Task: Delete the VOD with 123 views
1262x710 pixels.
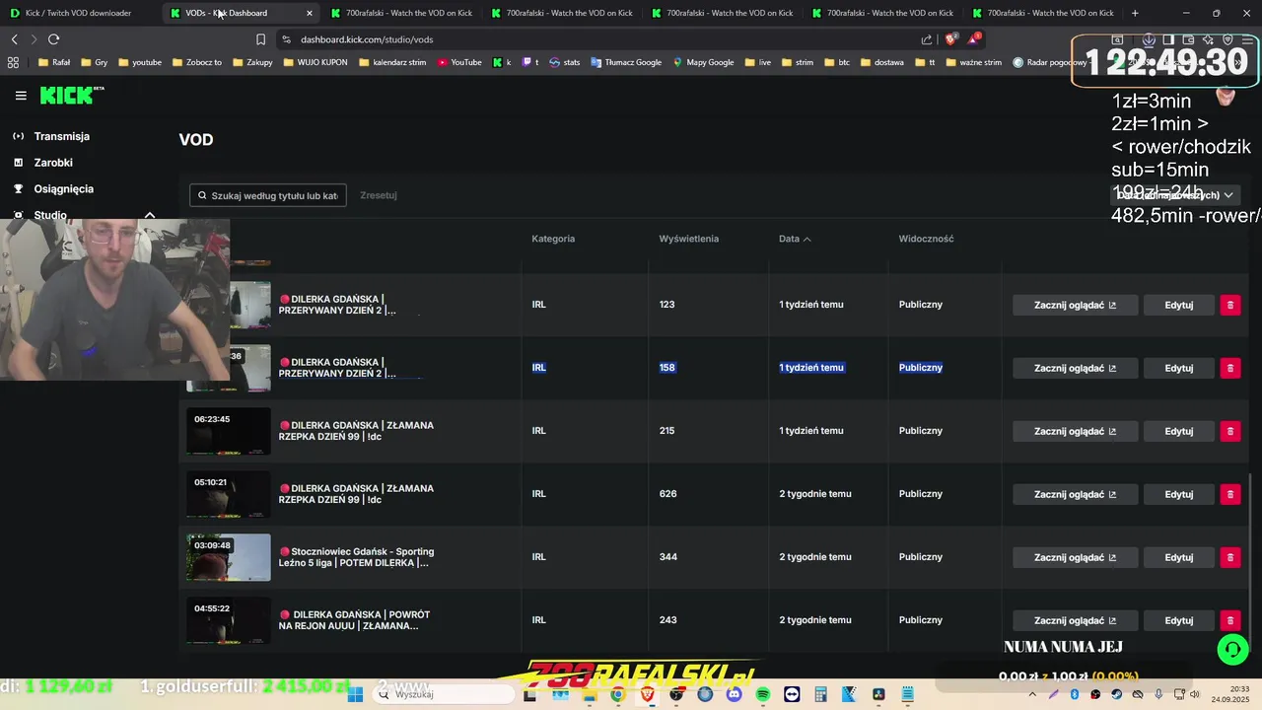Action: [1229, 305]
